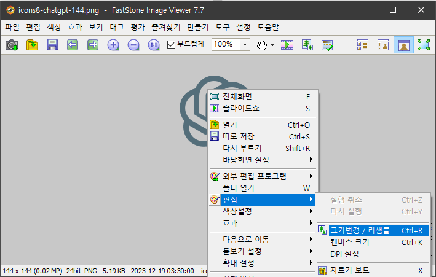Open the 만들기 menu
The height and width of the screenshot is (277, 436).
tap(197, 27)
